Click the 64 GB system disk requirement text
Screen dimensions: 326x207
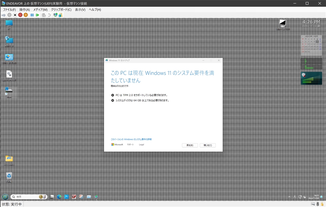142,100
